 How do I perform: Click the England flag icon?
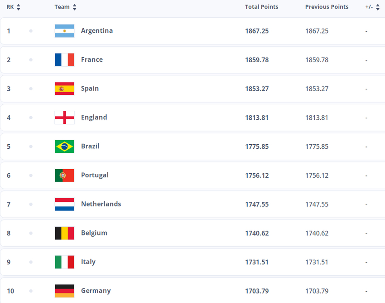coord(64,117)
